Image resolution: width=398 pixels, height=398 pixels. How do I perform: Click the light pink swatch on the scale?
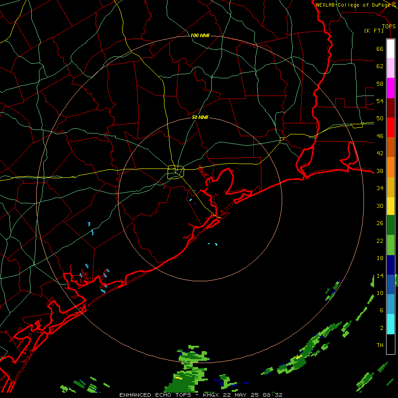[x=390, y=68]
